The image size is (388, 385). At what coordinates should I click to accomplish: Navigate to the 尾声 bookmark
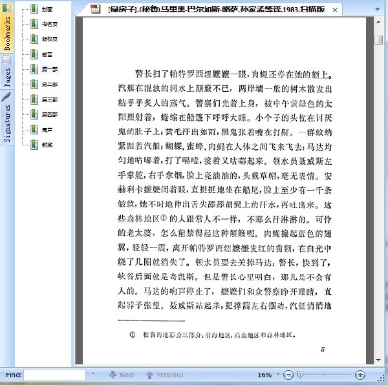[x=47, y=130]
